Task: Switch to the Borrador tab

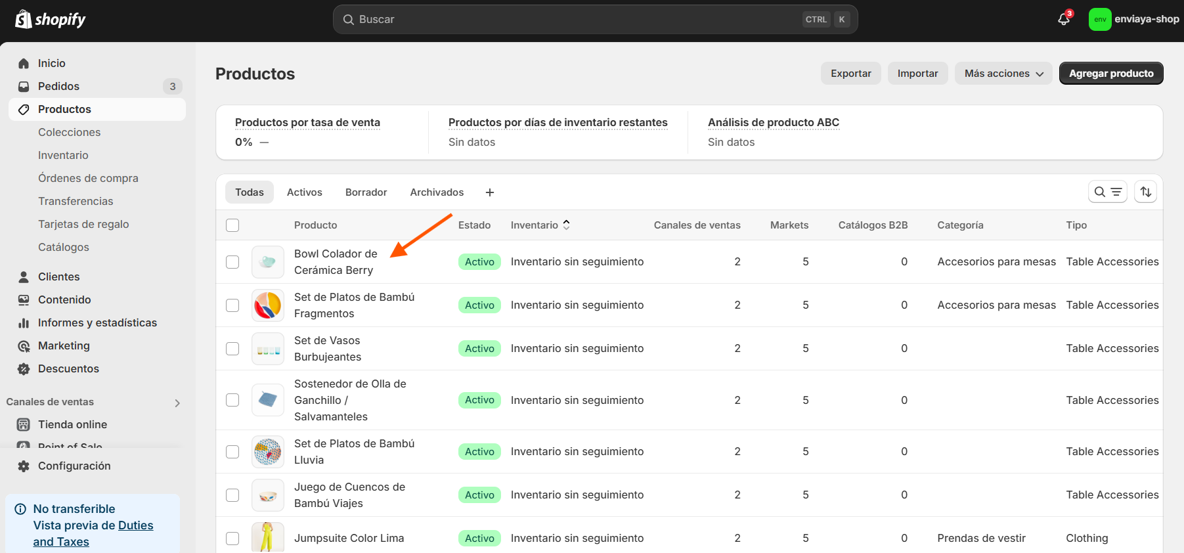Action: pos(366,192)
